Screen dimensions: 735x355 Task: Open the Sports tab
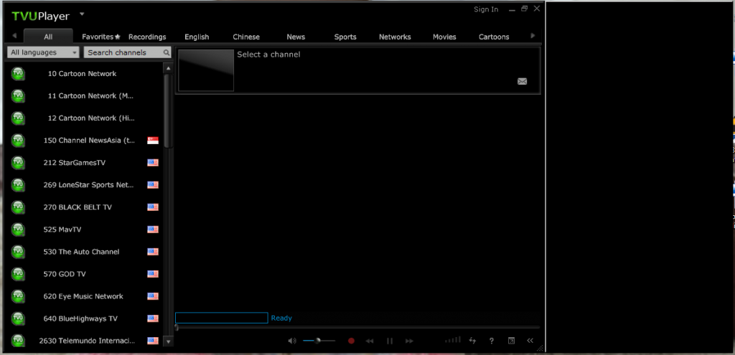[345, 37]
